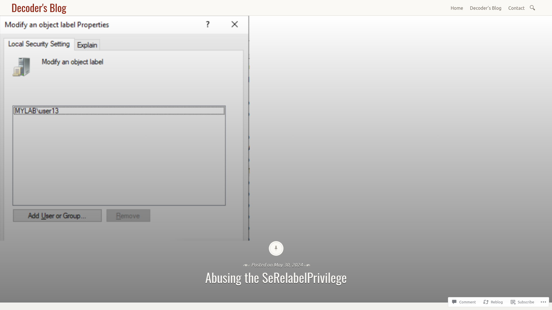This screenshot has width=552, height=310.
Task: Click the Decoder's Blog header icon
Action: 39,7
